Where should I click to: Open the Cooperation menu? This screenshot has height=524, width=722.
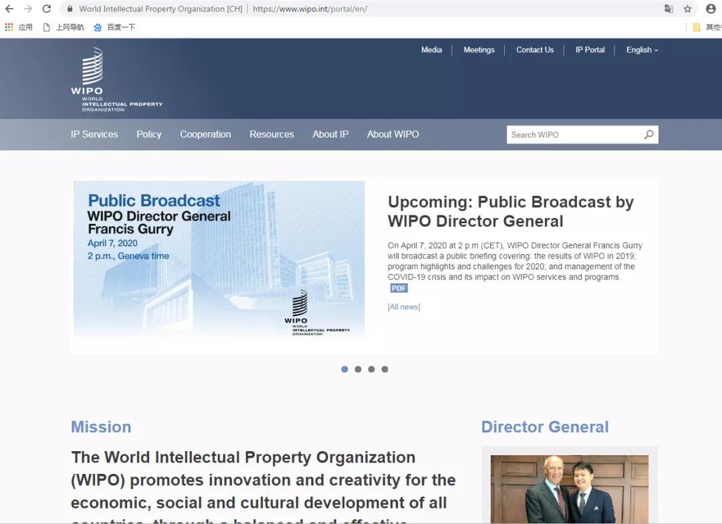point(205,134)
